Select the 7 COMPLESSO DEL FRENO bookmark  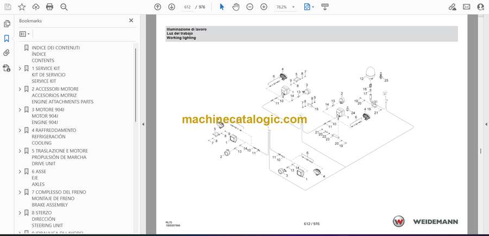pyautogui.click(x=59, y=199)
